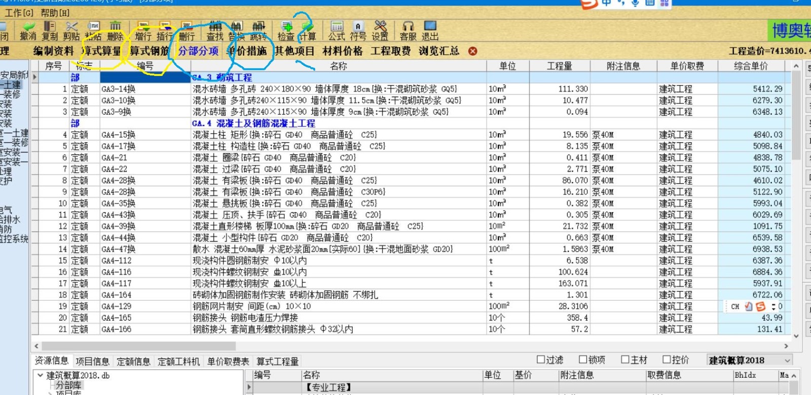Open the 定额信息 bottom tab

coord(133,361)
